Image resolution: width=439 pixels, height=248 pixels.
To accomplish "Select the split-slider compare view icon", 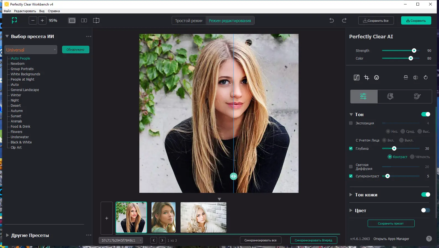I will (x=96, y=20).
